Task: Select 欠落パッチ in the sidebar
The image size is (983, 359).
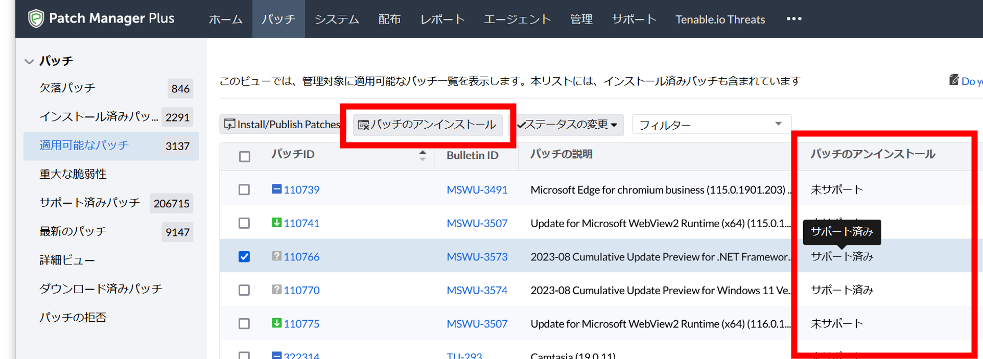Action: click(67, 88)
